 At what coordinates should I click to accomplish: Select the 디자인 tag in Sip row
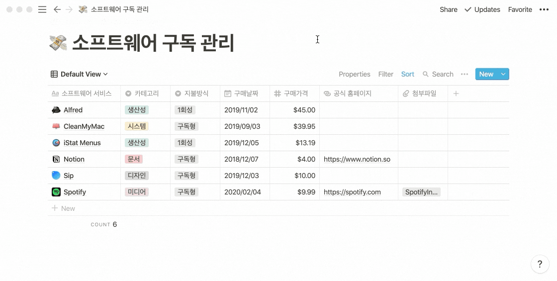click(x=136, y=176)
